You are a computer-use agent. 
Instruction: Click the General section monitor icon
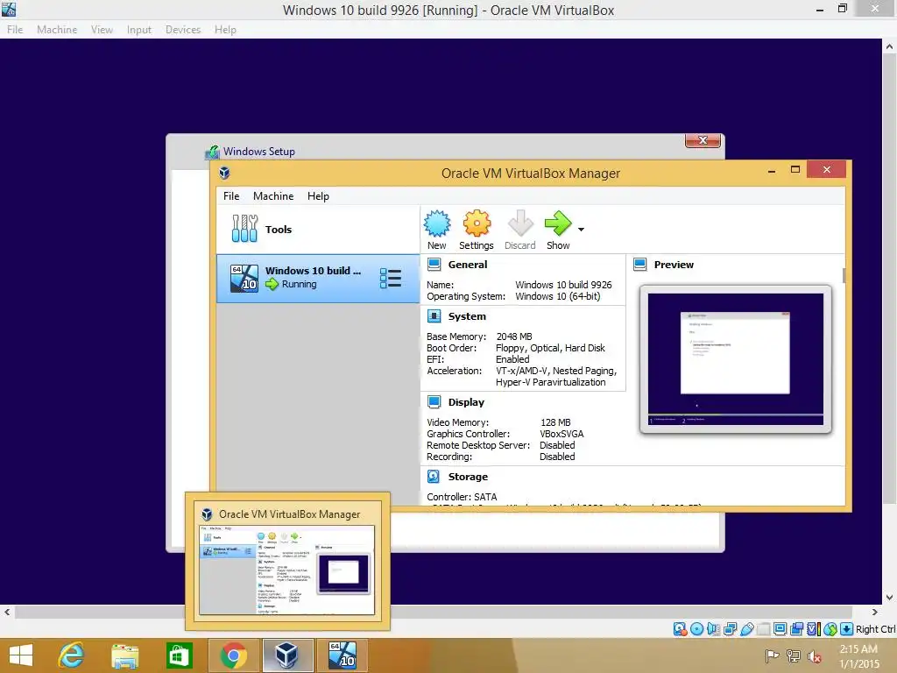pyautogui.click(x=434, y=265)
